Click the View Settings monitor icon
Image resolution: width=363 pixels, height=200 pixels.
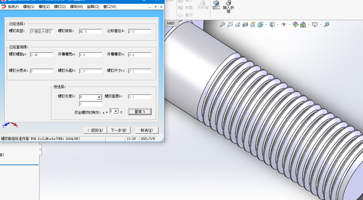point(315,25)
